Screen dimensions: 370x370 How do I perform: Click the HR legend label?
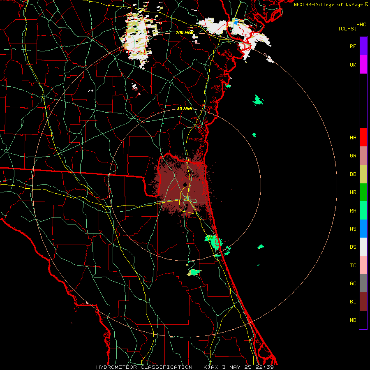353,192
